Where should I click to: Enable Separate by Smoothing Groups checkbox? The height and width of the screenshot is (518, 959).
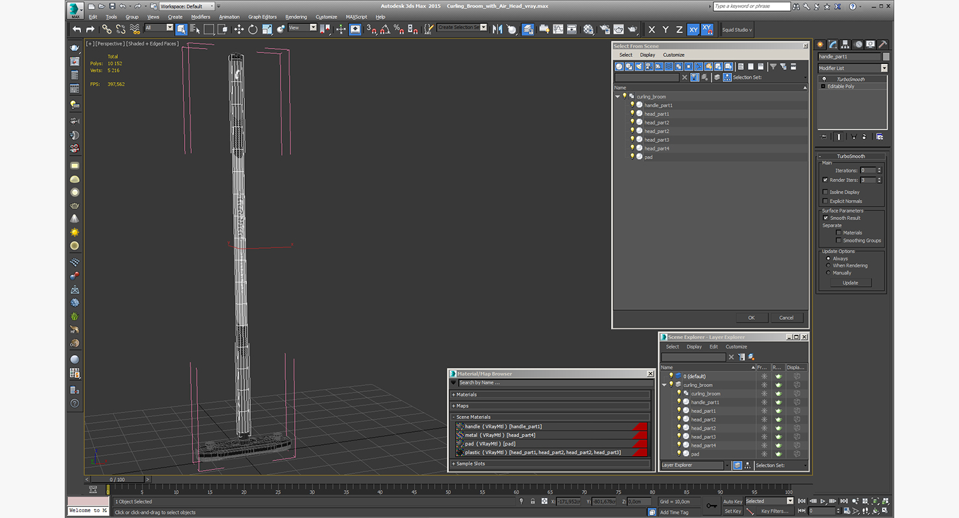pyautogui.click(x=838, y=240)
